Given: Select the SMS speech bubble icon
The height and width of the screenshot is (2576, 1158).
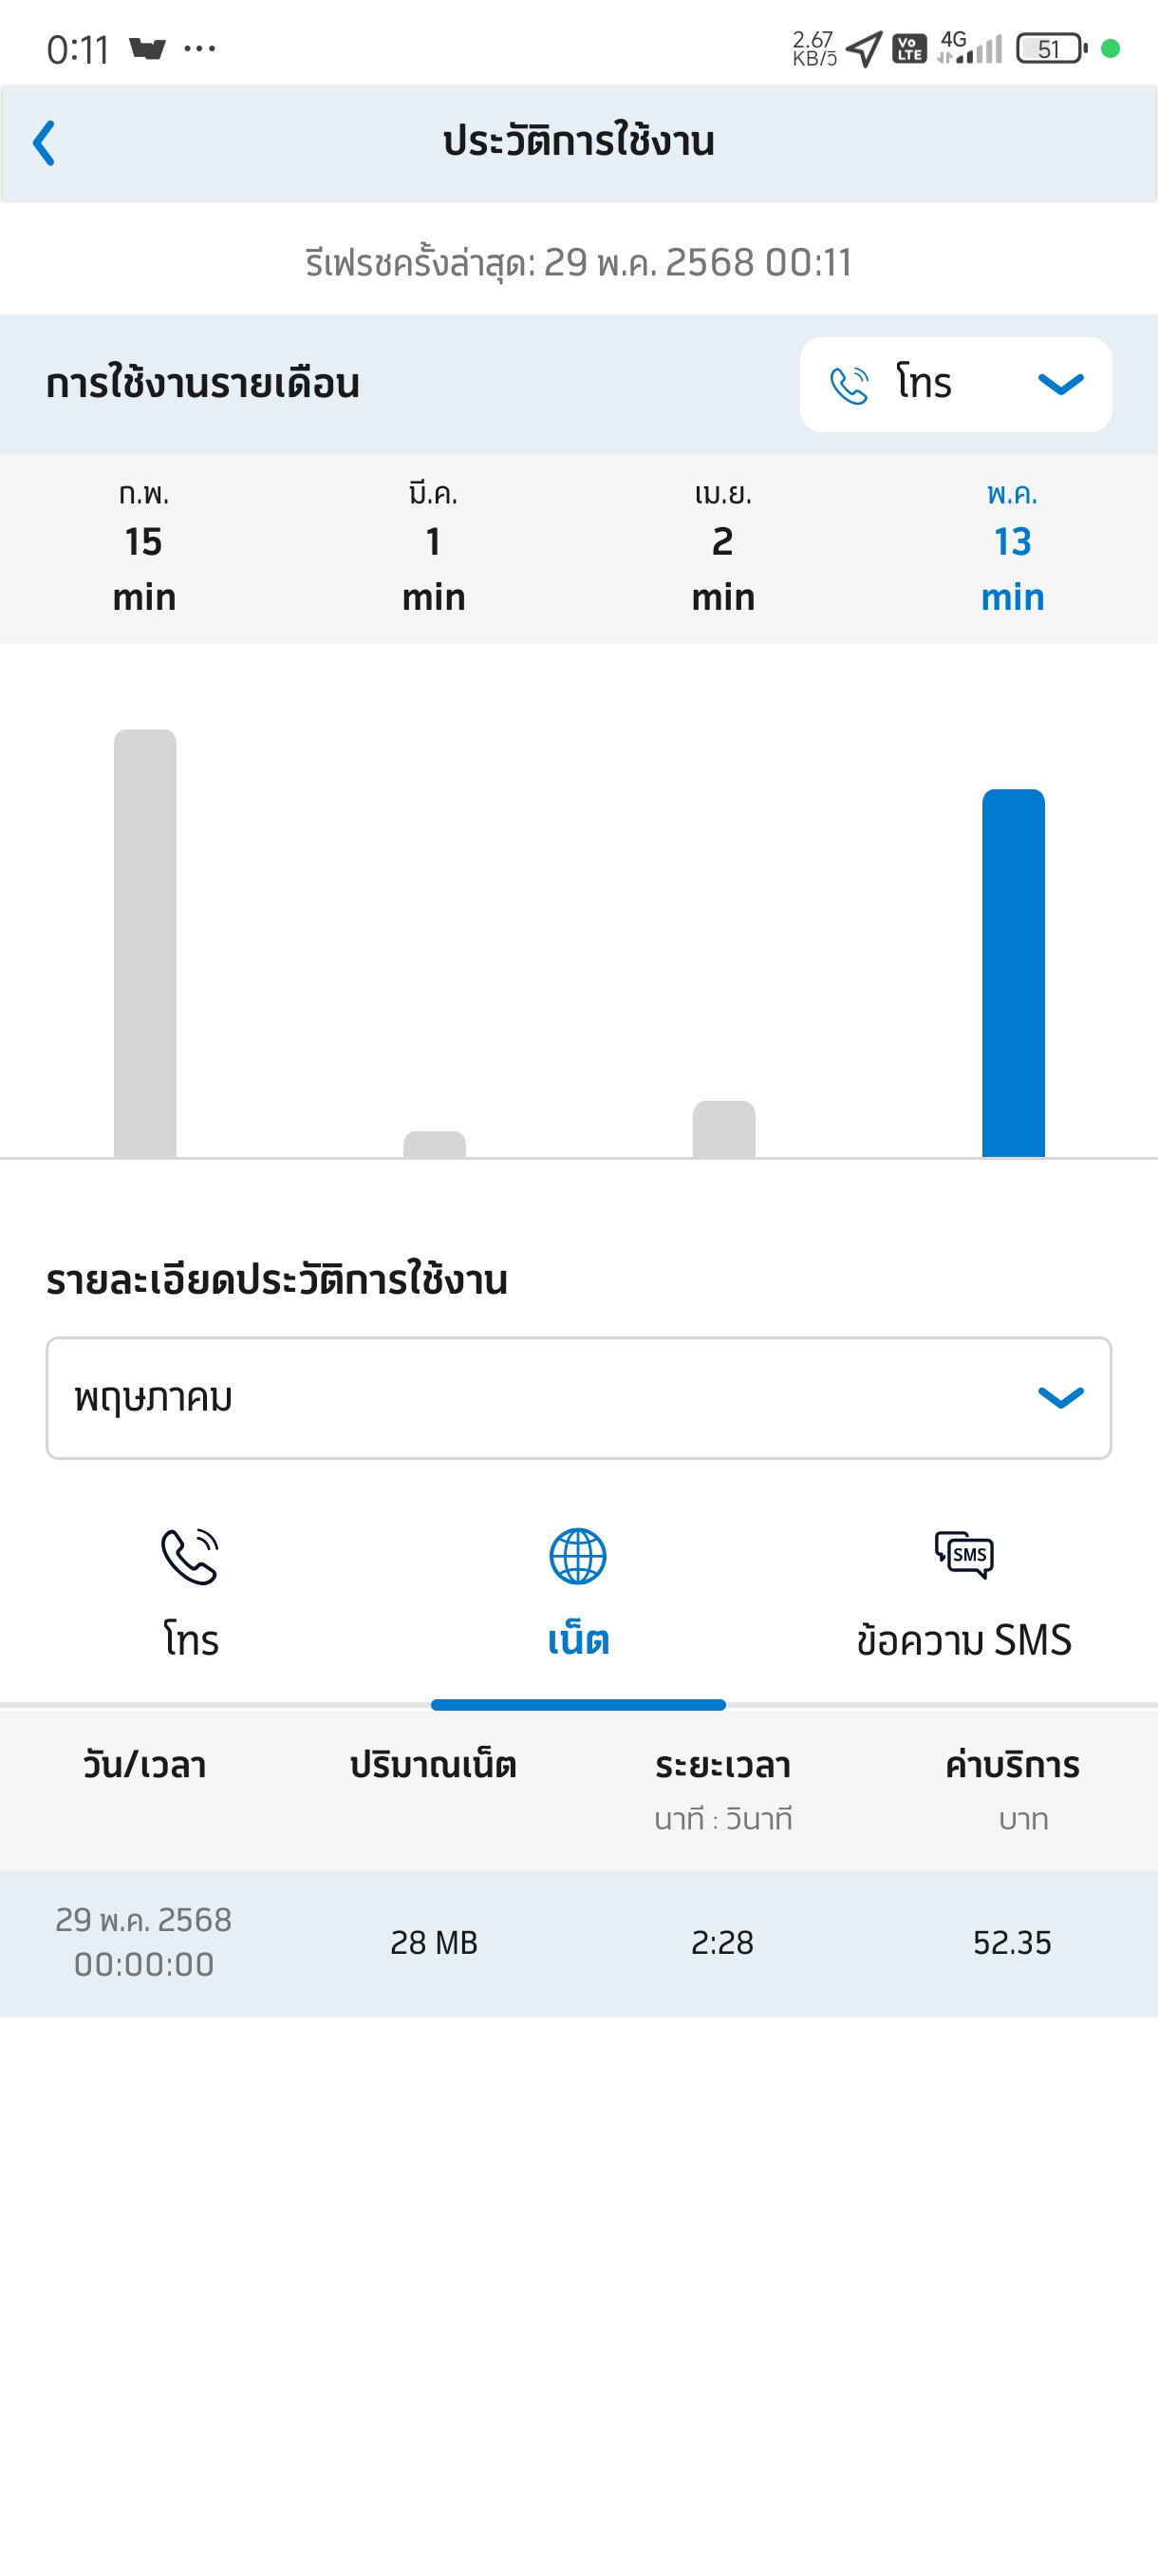Looking at the screenshot, I should 964,1555.
